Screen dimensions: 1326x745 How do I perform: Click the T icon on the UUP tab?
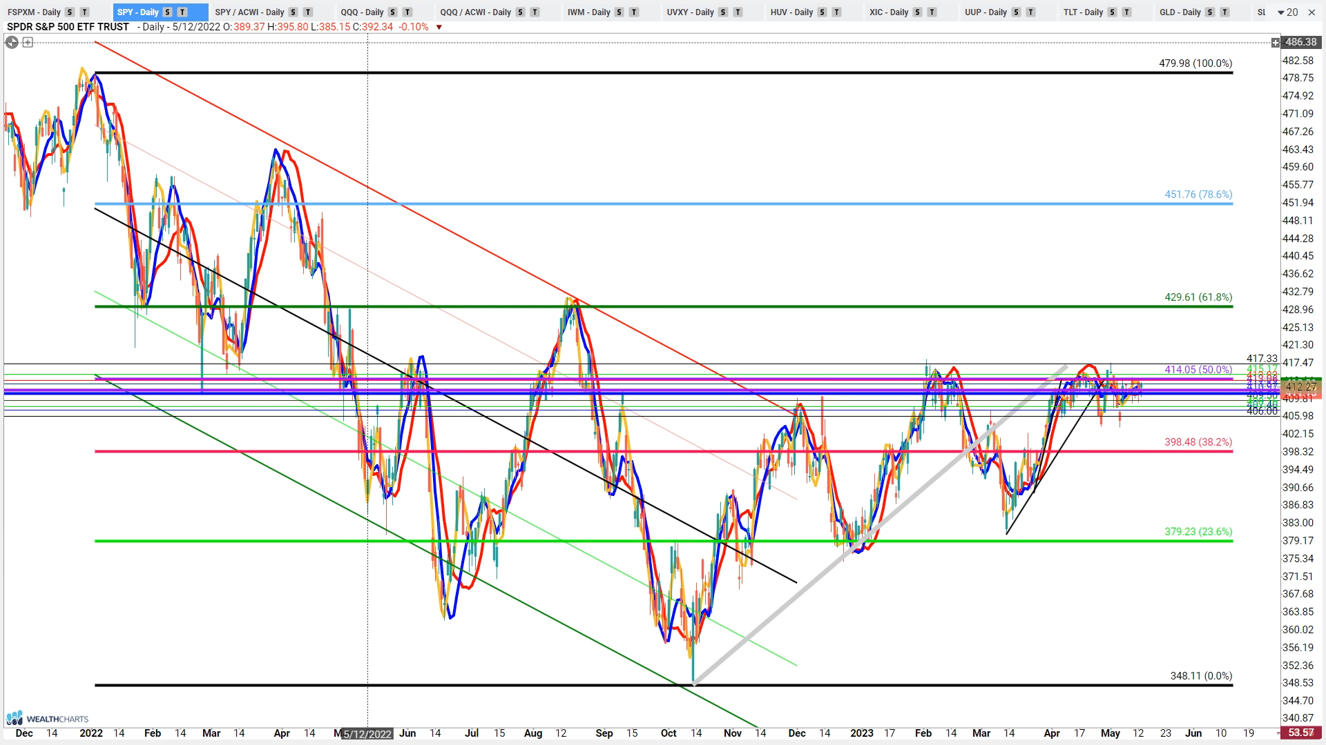click(x=1030, y=12)
